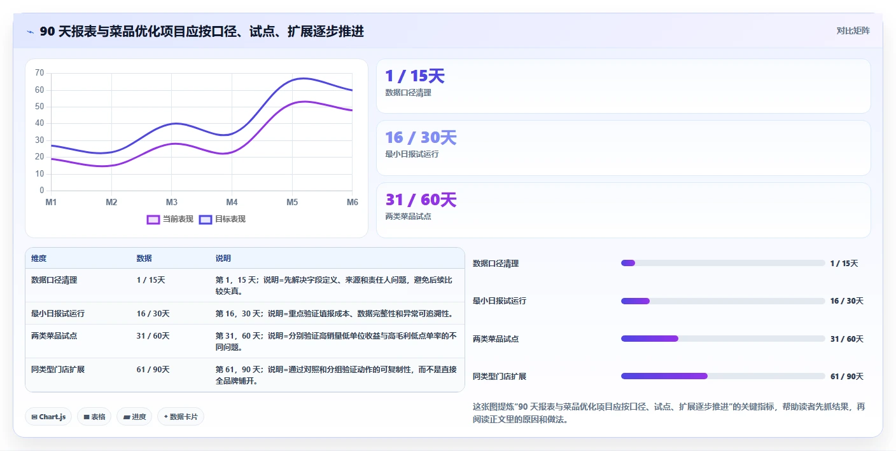
Task: Click the 40 y-axis label
Action: pos(39,123)
